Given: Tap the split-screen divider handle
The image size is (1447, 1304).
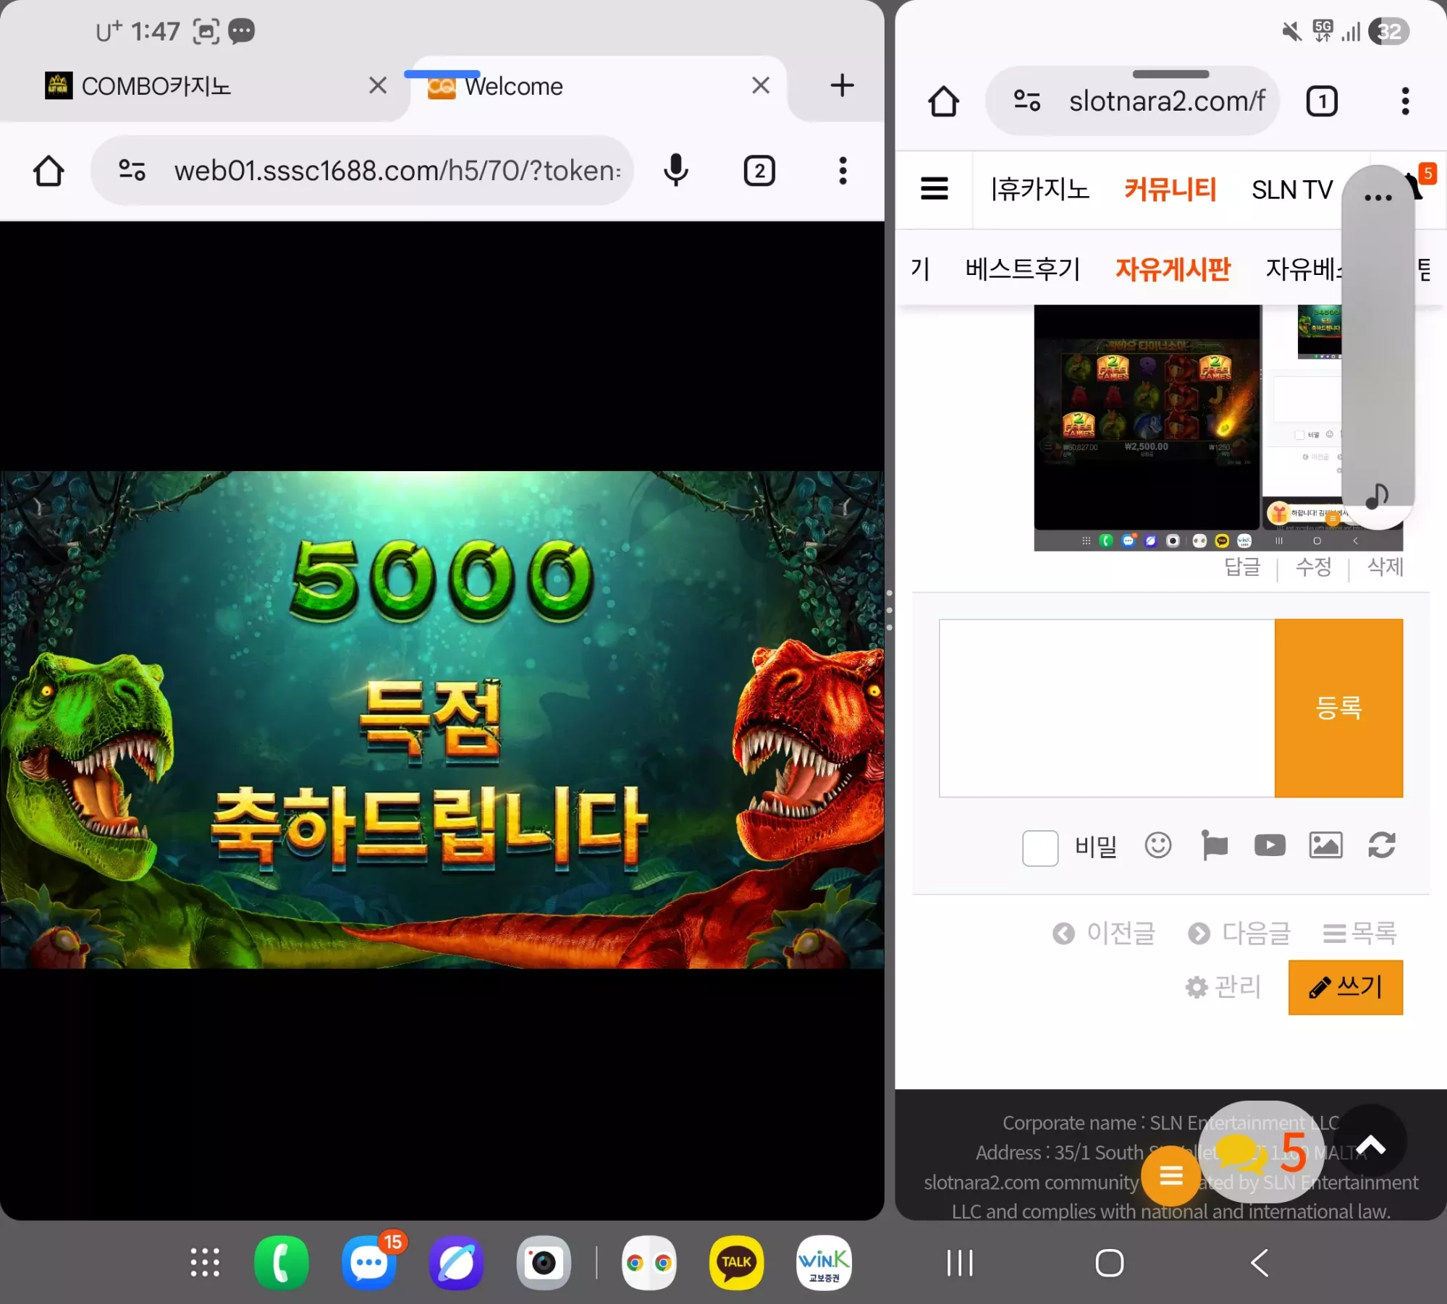Looking at the screenshot, I should (890, 610).
